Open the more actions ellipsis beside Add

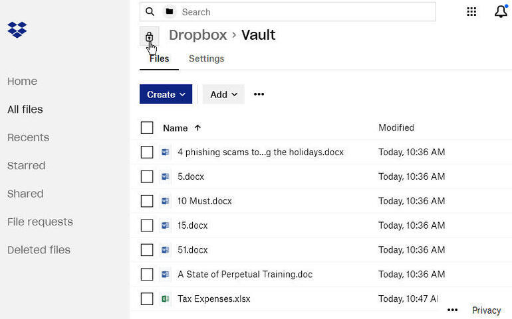[259, 94]
